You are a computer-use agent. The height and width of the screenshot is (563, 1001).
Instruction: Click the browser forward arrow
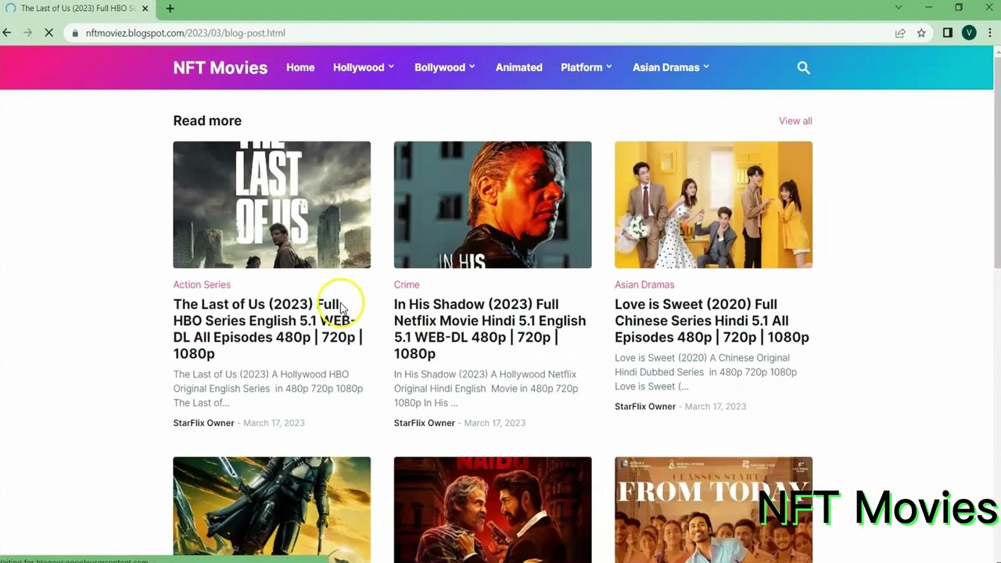coord(27,33)
